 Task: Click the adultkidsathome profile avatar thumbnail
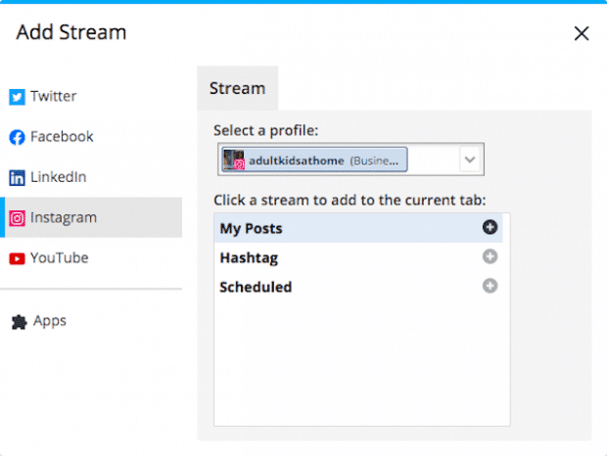(x=233, y=160)
